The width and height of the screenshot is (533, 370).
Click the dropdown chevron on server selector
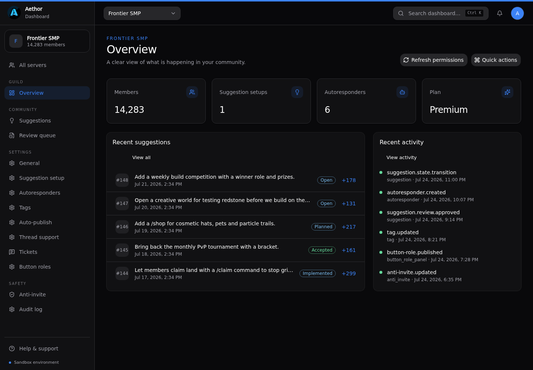point(173,13)
